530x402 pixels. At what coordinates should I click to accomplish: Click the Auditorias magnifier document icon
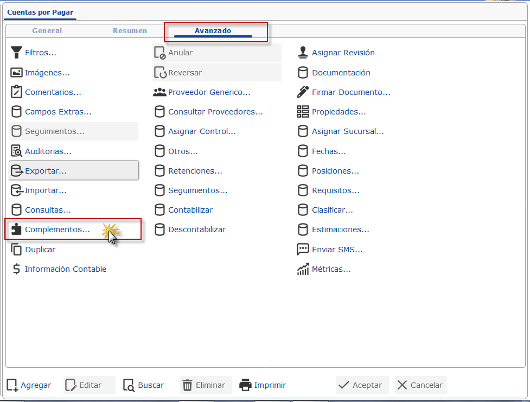click(x=16, y=151)
